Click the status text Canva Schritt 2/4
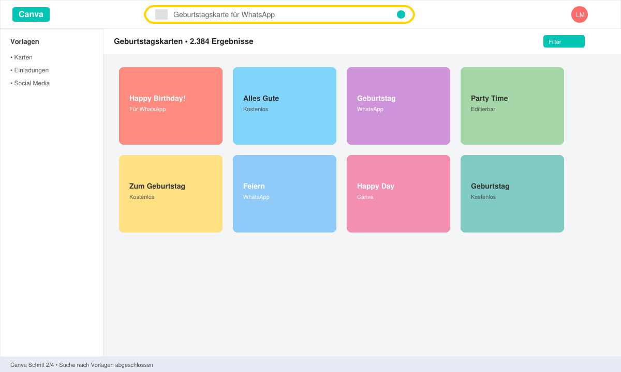Viewport: 621px width, 372px height. pyautogui.click(x=32, y=365)
